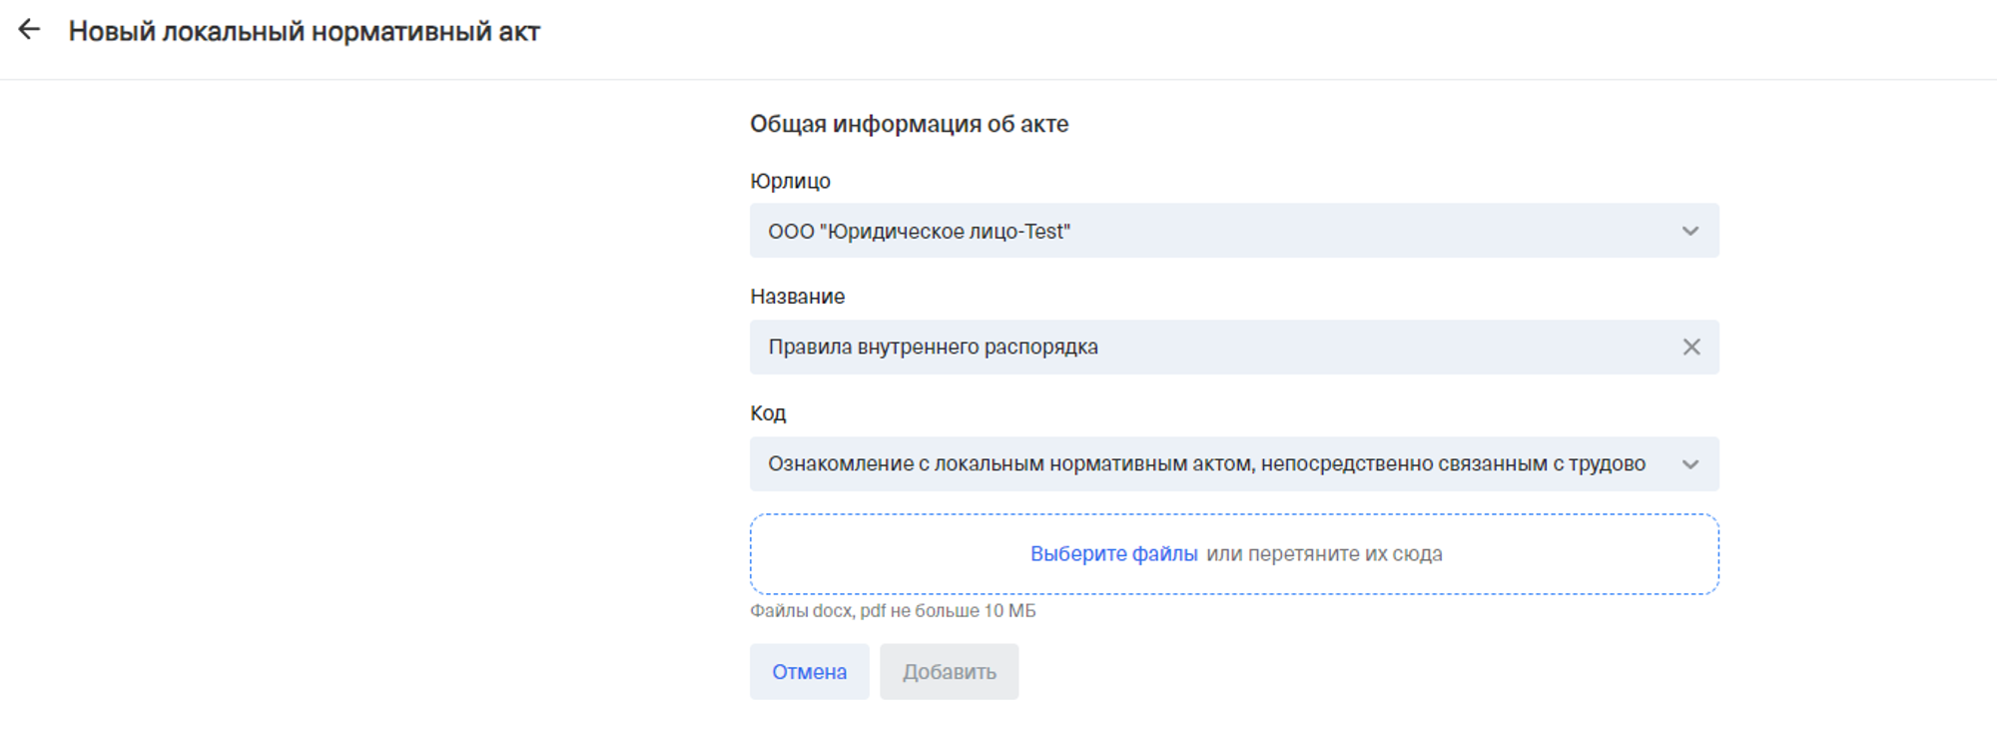Click the back arrow icon
Screen dimensions: 1997x745
point(29,30)
